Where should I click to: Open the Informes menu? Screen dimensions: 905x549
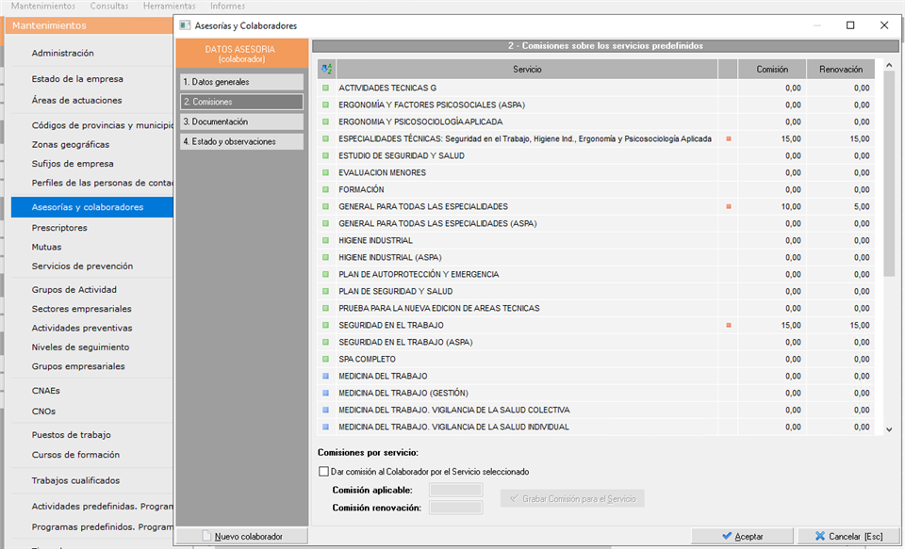[x=227, y=6]
